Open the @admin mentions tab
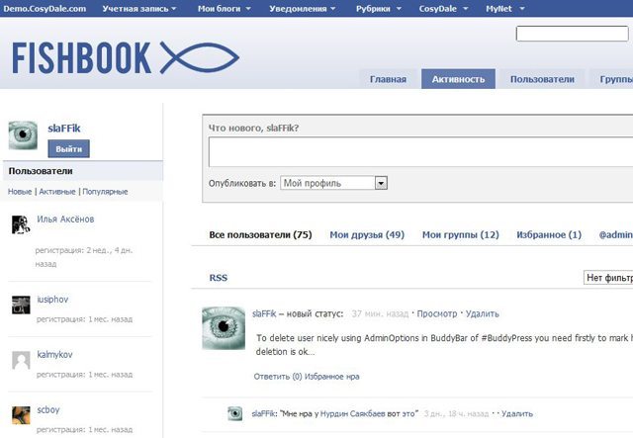The width and height of the screenshot is (633, 438). pos(615,235)
